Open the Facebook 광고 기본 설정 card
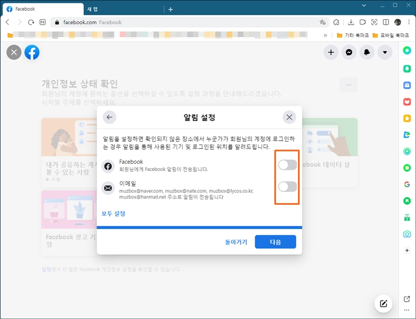416x319 pixels. 69,223
